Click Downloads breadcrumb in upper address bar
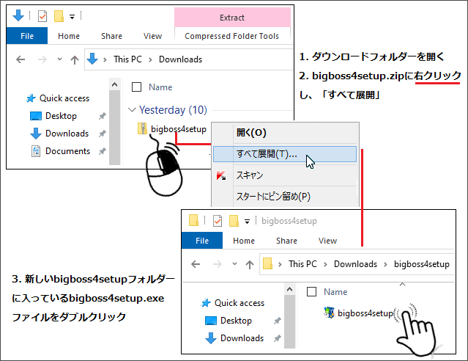Image resolution: width=468 pixels, height=361 pixels. [x=180, y=59]
